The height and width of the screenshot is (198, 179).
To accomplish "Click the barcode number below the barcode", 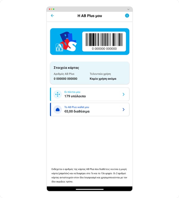I will 104,49.
